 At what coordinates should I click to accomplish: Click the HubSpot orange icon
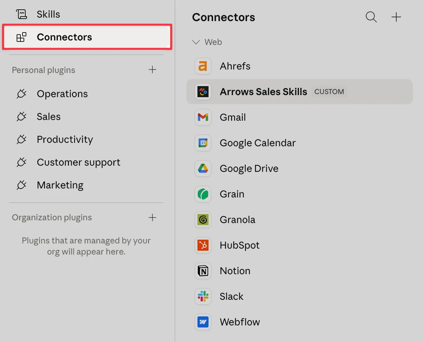point(203,245)
